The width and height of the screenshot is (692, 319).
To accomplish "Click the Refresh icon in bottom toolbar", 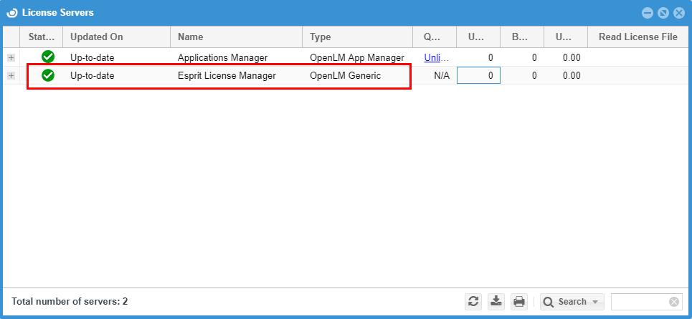I will pyautogui.click(x=473, y=302).
